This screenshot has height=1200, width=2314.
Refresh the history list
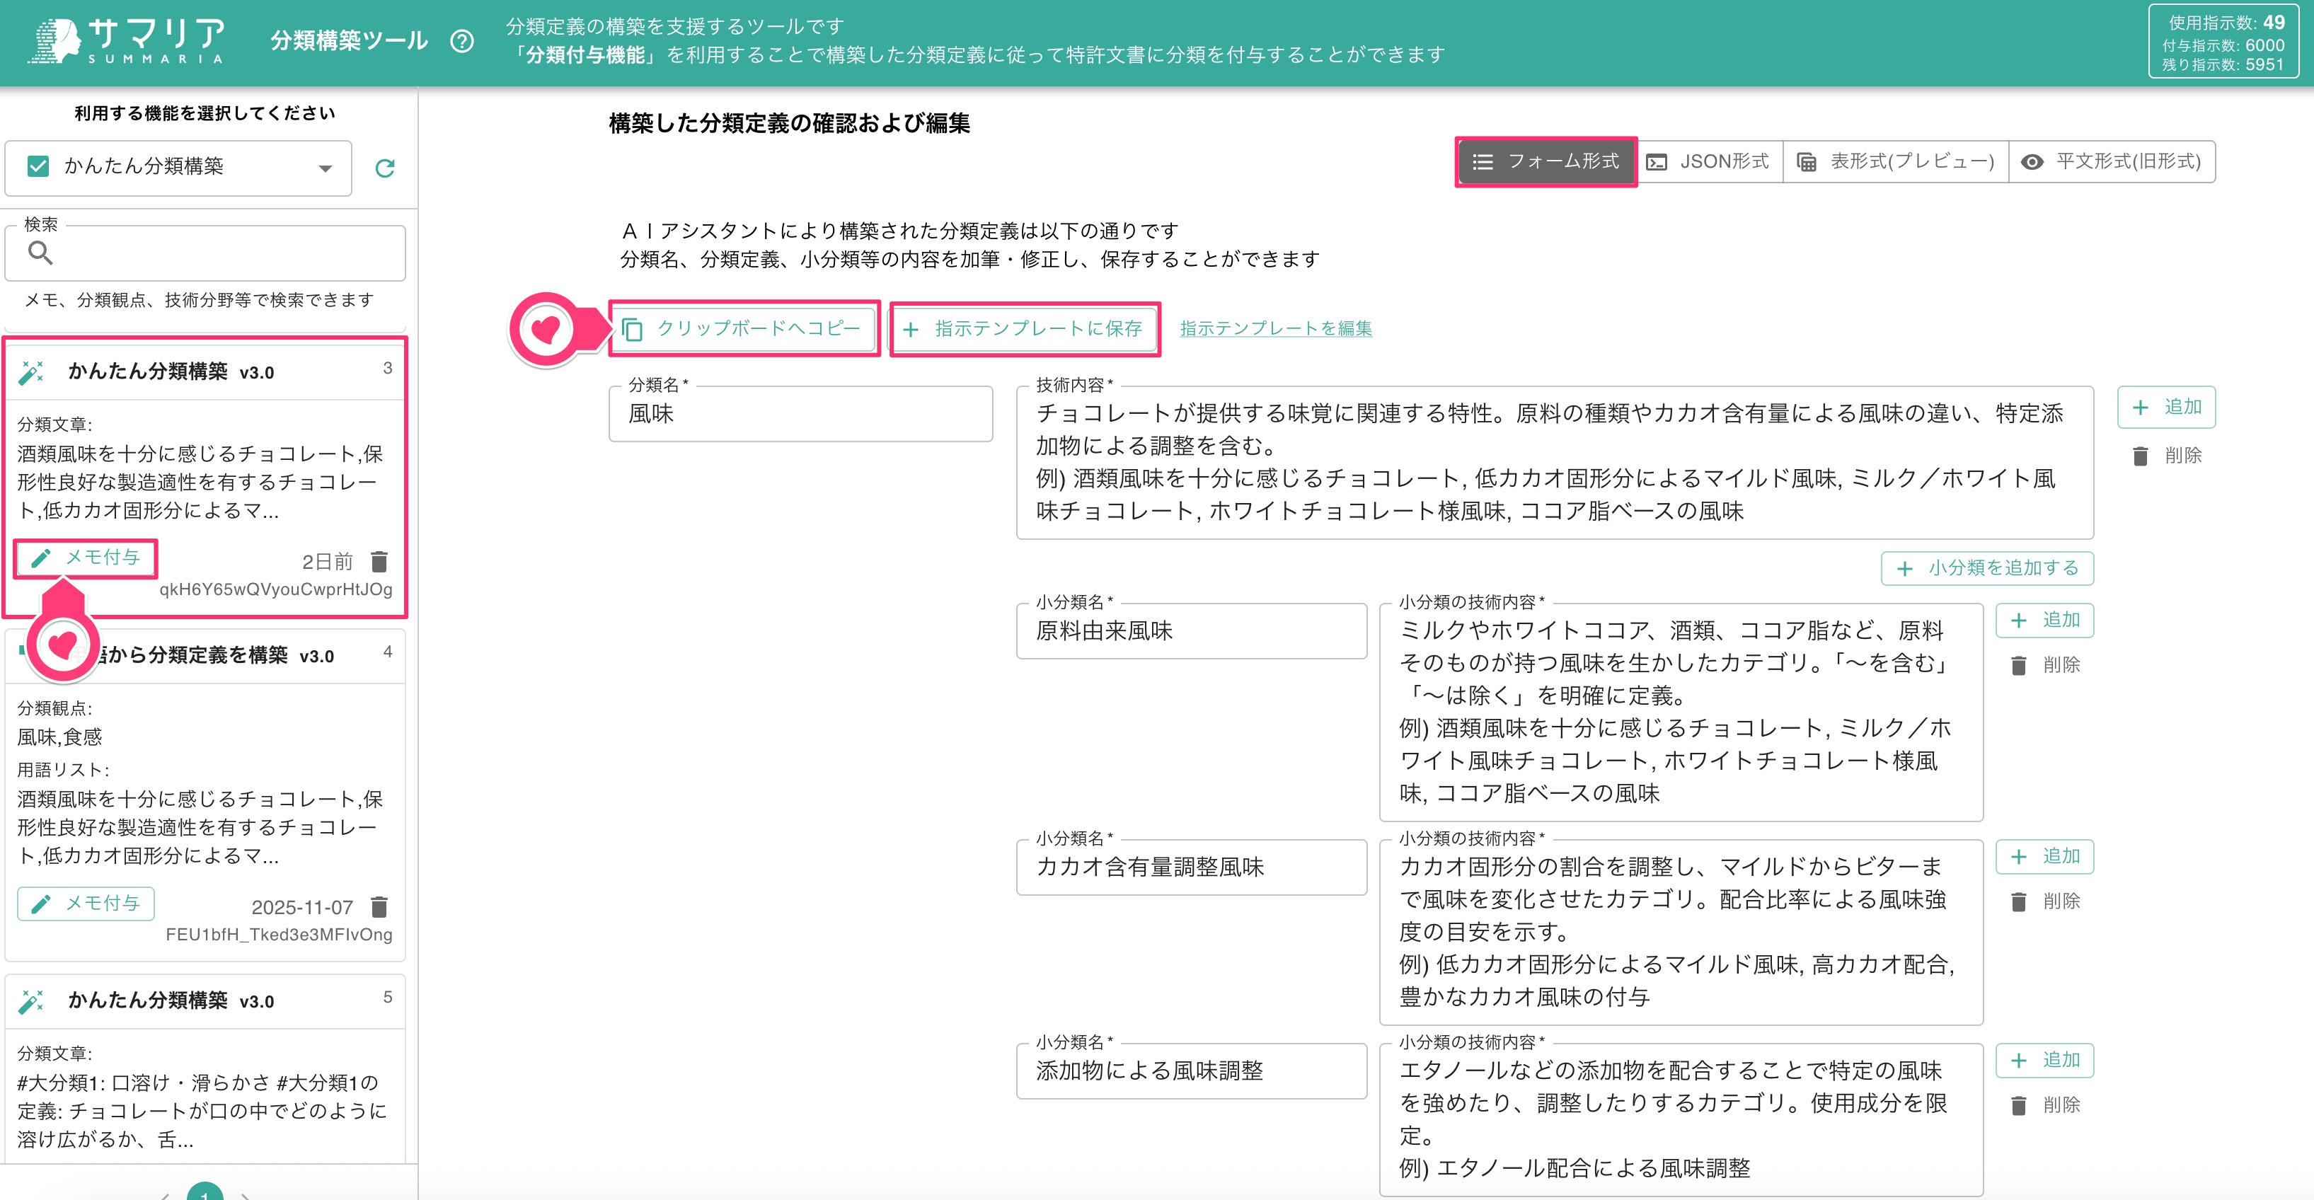pos(384,168)
